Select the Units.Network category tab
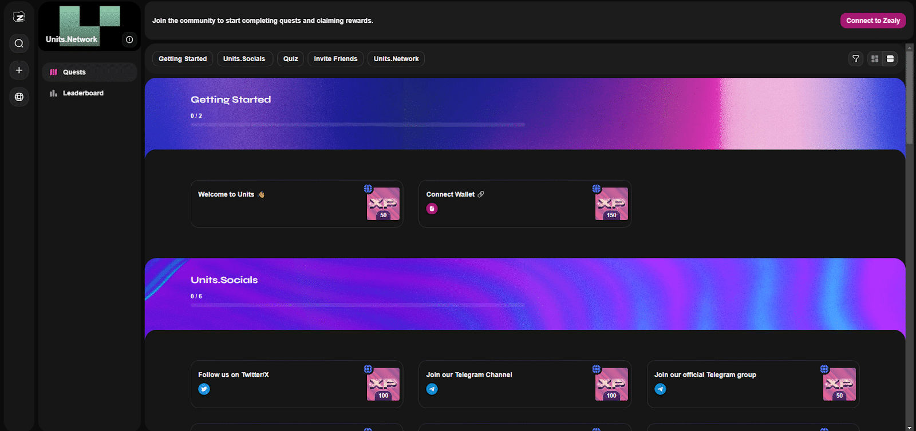Image resolution: width=916 pixels, height=431 pixels. tap(396, 59)
